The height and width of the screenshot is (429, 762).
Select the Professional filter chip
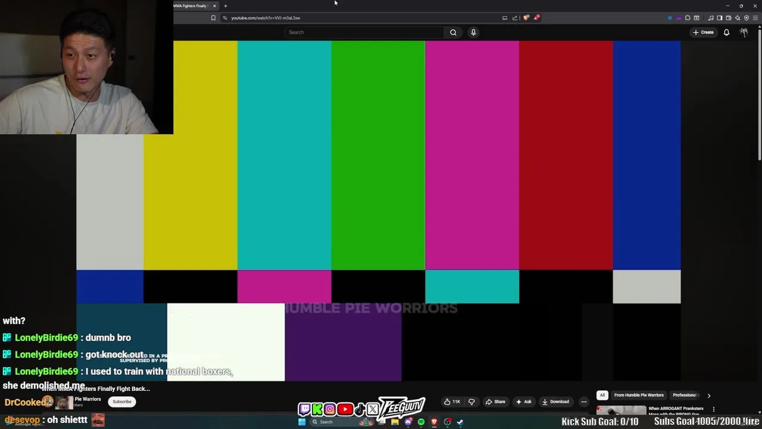(685, 395)
